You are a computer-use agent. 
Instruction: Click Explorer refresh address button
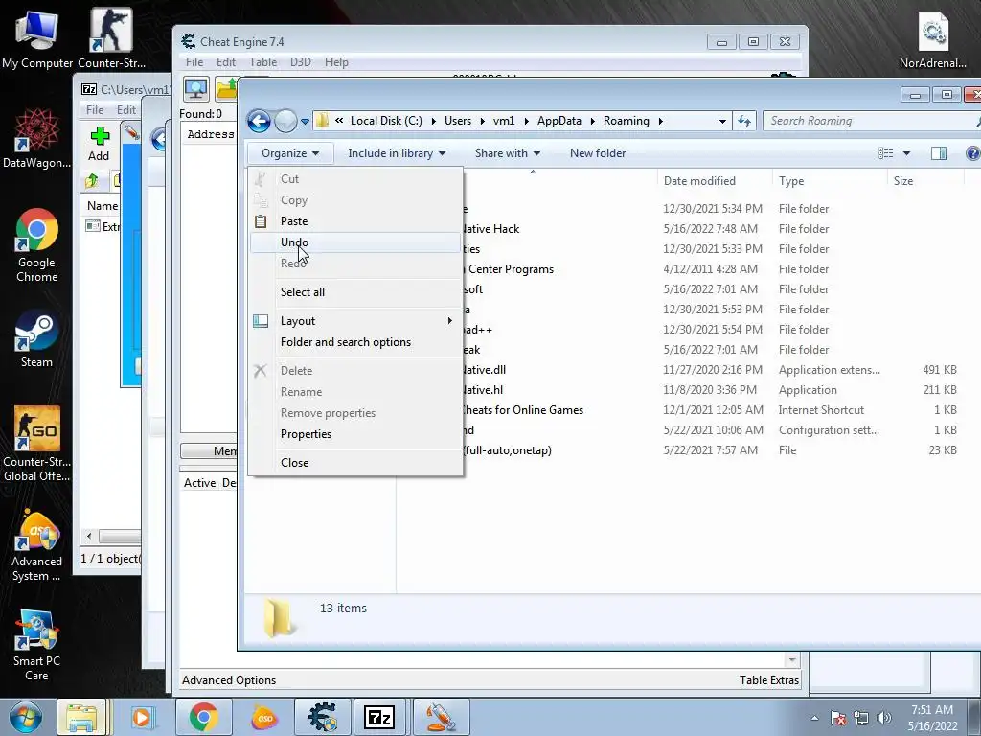coord(743,121)
